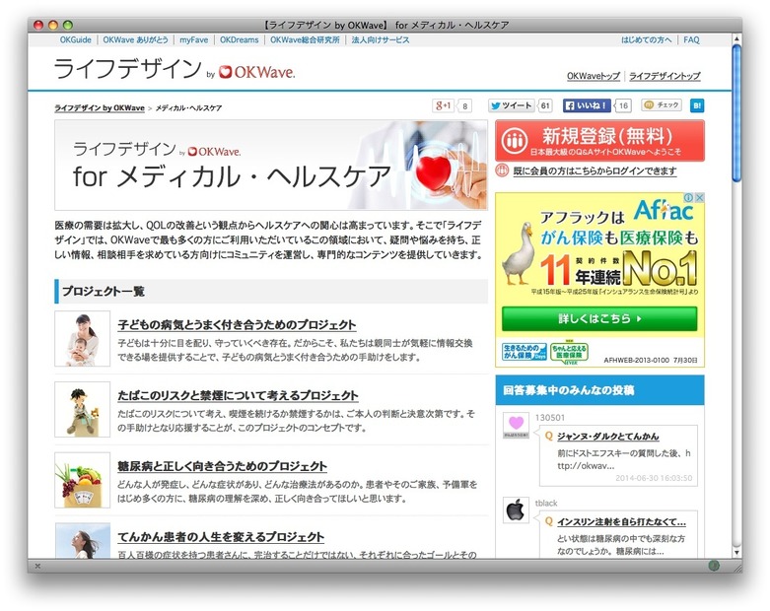Image resolution: width=770 pixels, height=611 pixels.
Task: Click the ライフデザイン site title logo
Action: [128, 68]
